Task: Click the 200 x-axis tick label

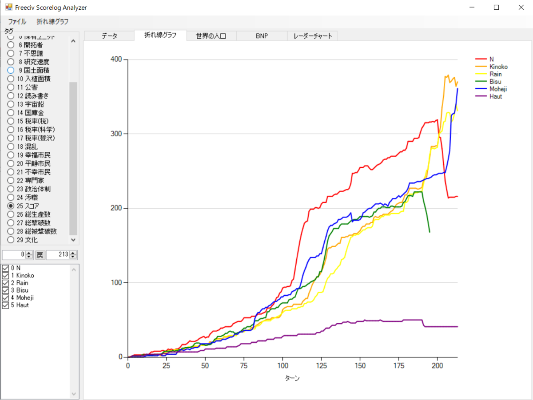Action: point(438,366)
